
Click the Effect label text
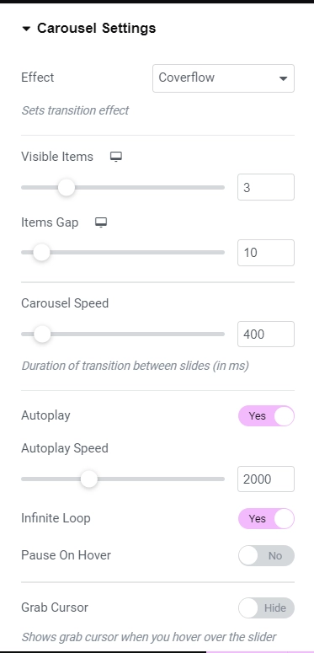[38, 78]
